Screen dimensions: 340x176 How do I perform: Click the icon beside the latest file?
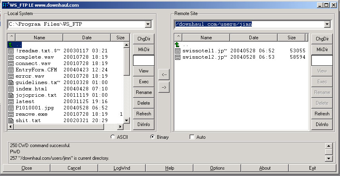click(11, 101)
